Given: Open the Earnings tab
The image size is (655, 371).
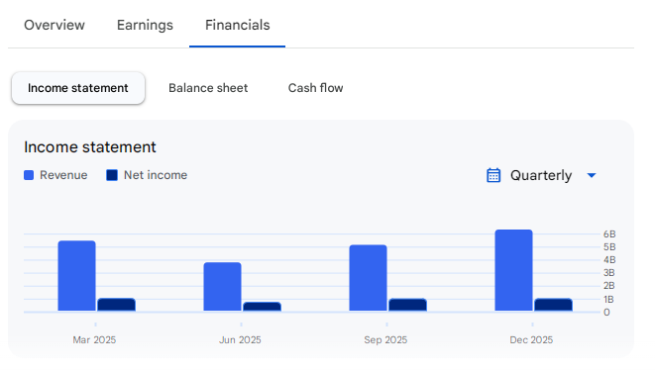Looking at the screenshot, I should coord(145,25).
